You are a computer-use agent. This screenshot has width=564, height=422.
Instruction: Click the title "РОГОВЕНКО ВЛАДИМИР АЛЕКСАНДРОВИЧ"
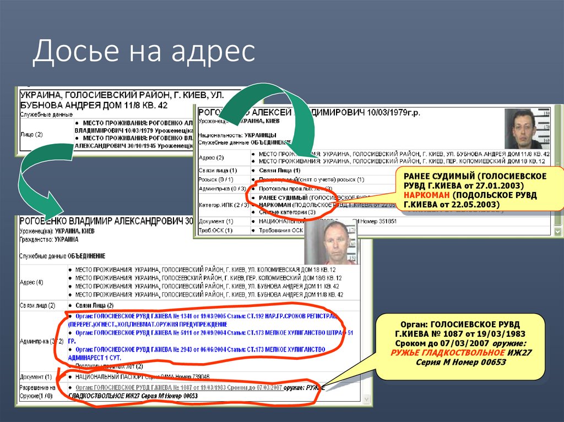[x=101, y=221]
